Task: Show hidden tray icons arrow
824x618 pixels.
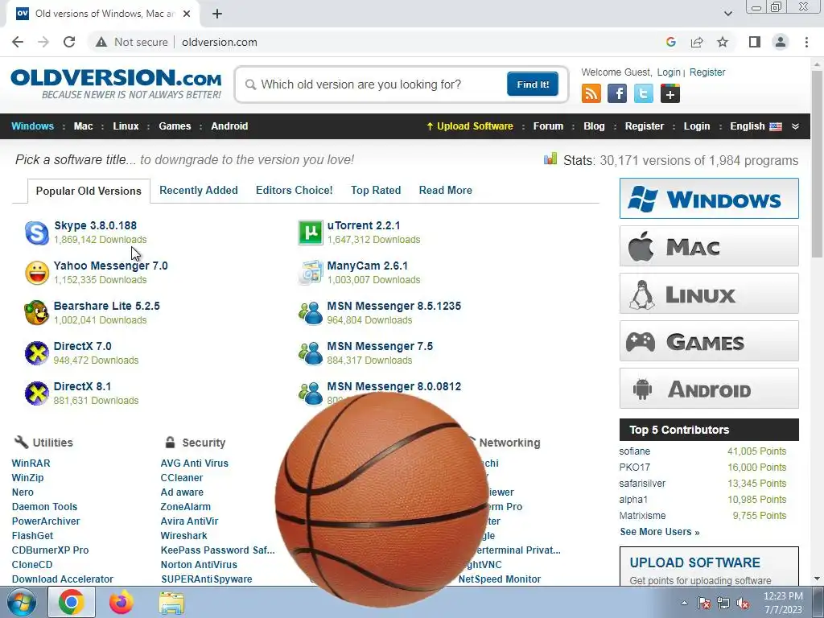Action: (684, 604)
